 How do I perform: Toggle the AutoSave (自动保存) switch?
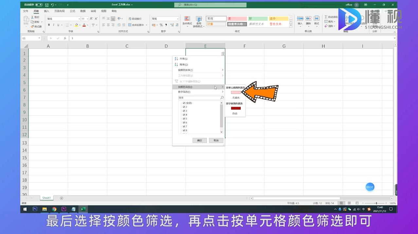pyautogui.click(x=39, y=5)
